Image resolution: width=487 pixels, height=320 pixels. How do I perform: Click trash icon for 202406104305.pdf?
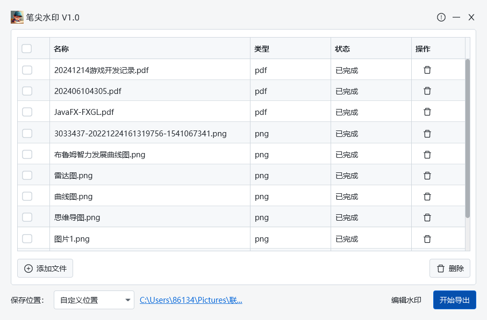coord(427,91)
